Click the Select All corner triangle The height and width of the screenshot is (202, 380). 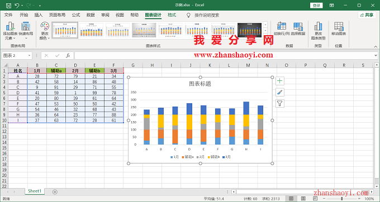5,65
